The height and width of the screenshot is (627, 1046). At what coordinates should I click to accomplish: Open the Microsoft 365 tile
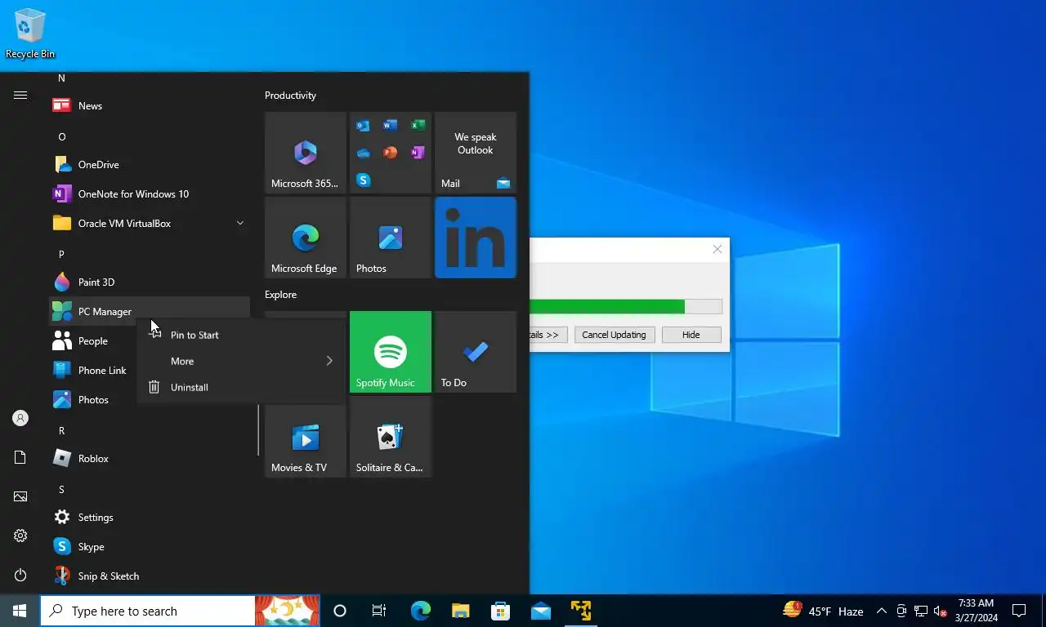coord(306,153)
